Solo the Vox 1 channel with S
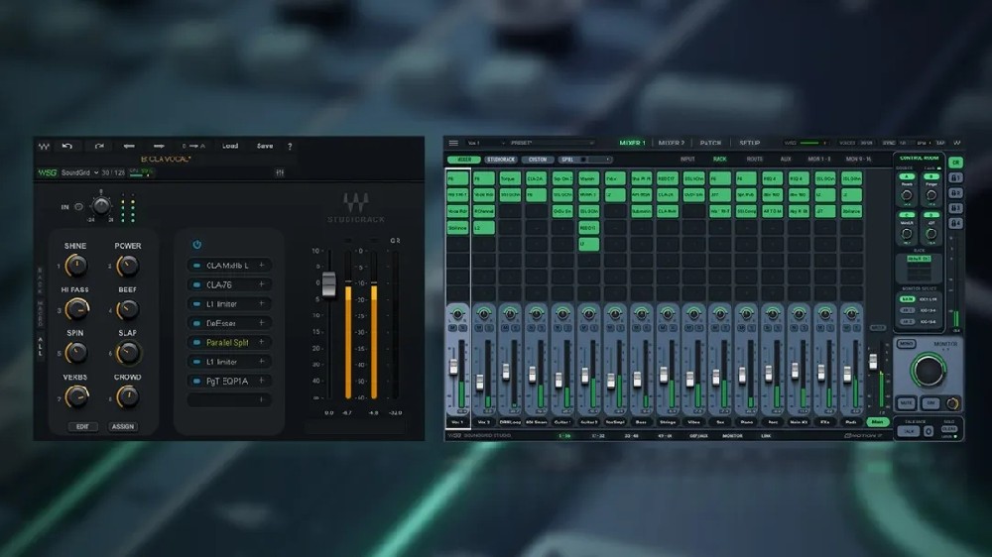Viewport: 992px width, 557px height. tap(462, 327)
